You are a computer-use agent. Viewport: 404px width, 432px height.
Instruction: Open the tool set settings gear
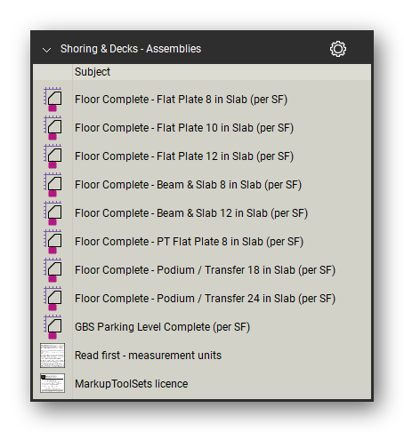pos(338,49)
